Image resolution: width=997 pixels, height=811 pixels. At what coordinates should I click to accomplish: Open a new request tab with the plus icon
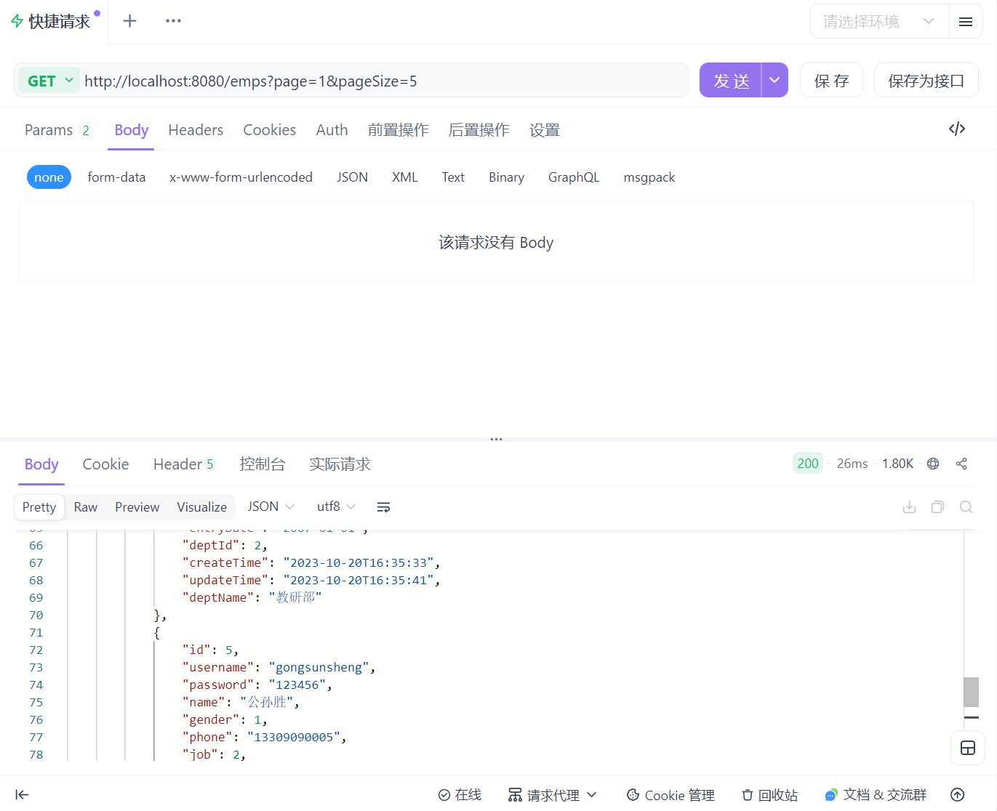click(x=129, y=21)
